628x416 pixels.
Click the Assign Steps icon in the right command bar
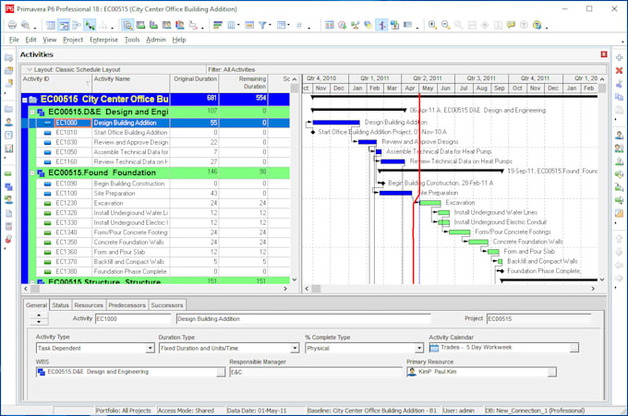coord(619,213)
